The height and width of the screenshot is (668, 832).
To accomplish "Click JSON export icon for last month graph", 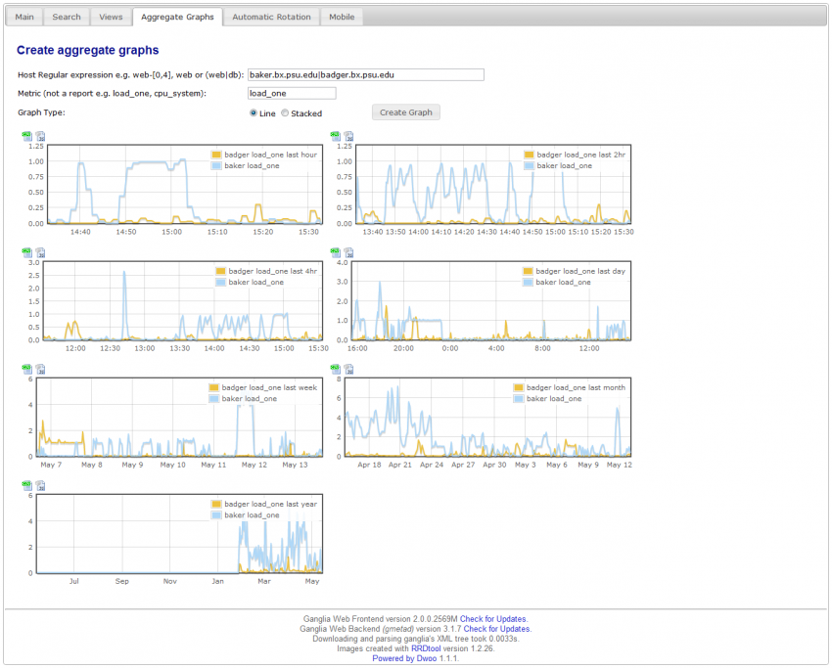I will (348, 369).
